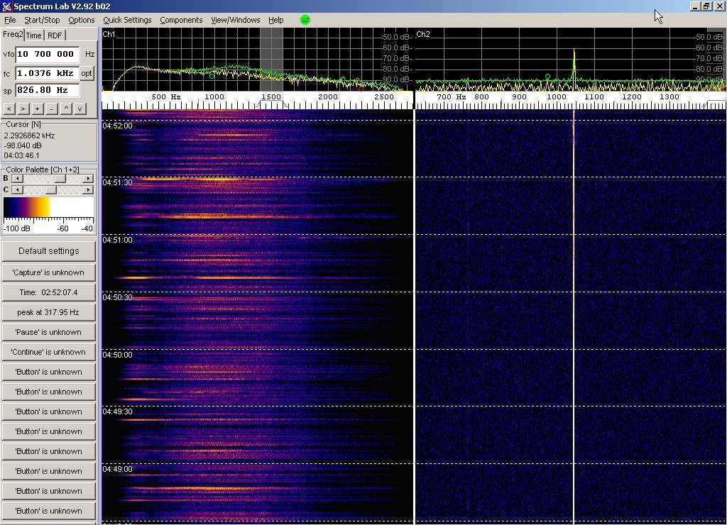Open the View/Windows menu

point(235,20)
